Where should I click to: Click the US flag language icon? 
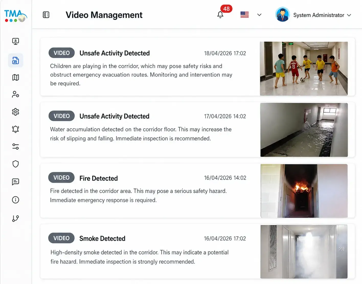[x=245, y=15]
